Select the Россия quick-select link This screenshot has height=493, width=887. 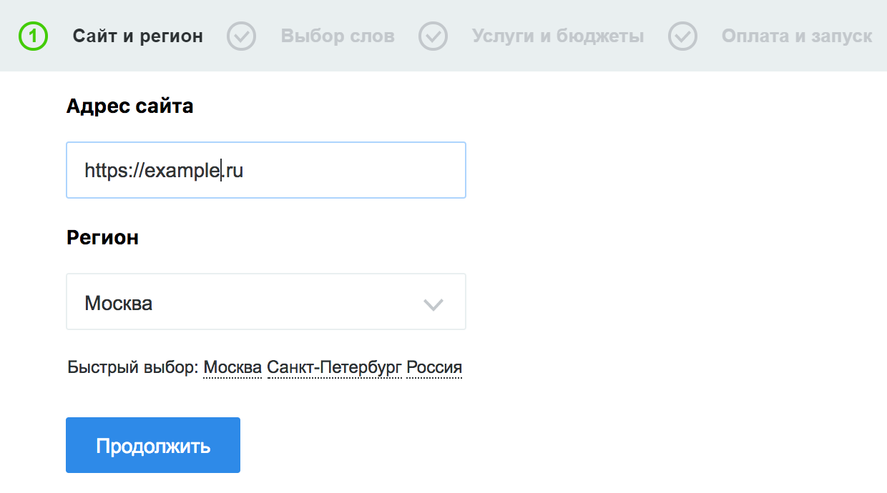tap(433, 368)
